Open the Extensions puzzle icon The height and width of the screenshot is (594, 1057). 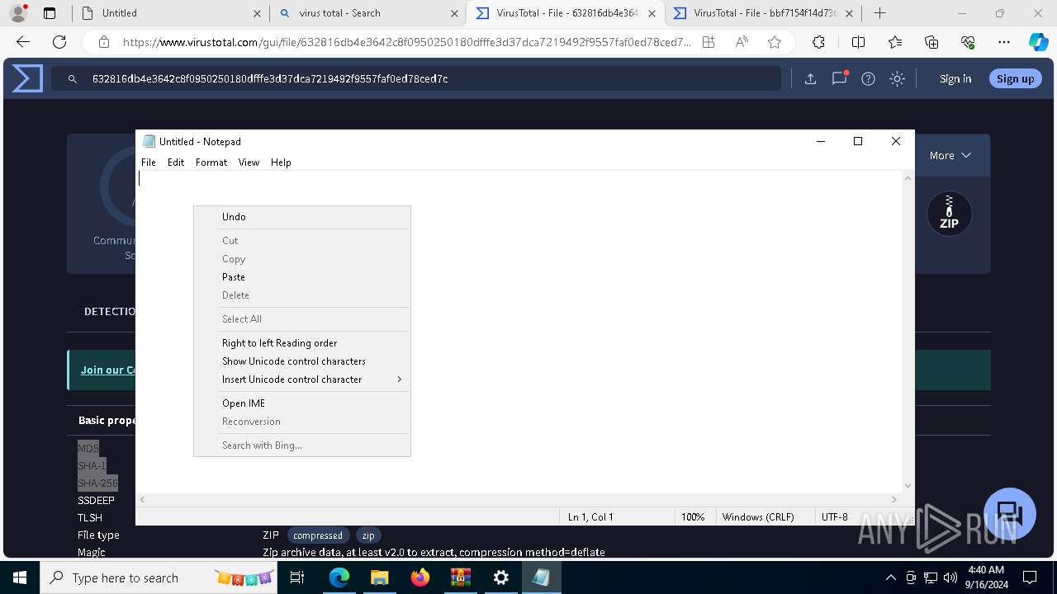click(x=818, y=42)
